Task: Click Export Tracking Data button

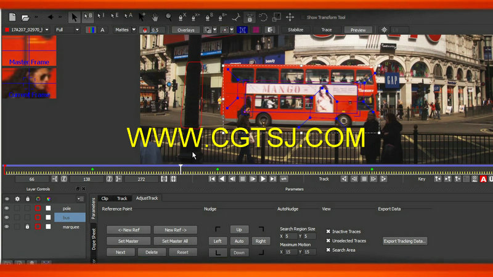Action: pyautogui.click(x=405, y=241)
